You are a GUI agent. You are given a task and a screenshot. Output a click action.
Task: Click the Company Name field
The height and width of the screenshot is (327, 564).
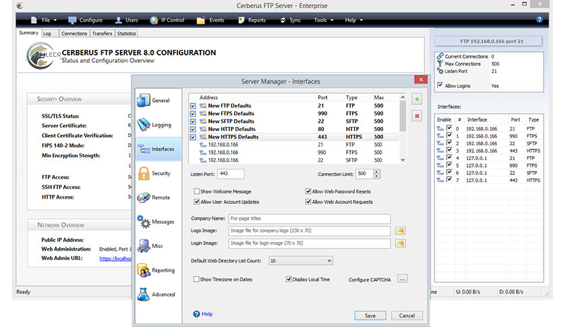point(310,219)
